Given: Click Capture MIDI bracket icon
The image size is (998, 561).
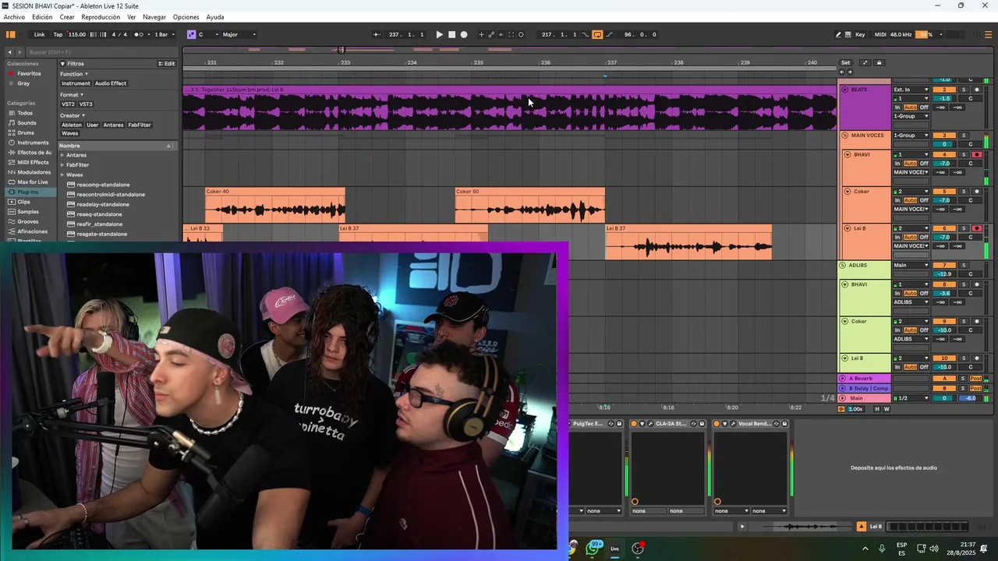Looking at the screenshot, I should (x=511, y=34).
